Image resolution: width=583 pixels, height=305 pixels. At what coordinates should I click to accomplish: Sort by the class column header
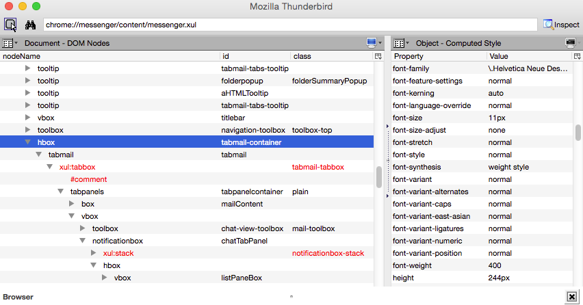click(332, 56)
